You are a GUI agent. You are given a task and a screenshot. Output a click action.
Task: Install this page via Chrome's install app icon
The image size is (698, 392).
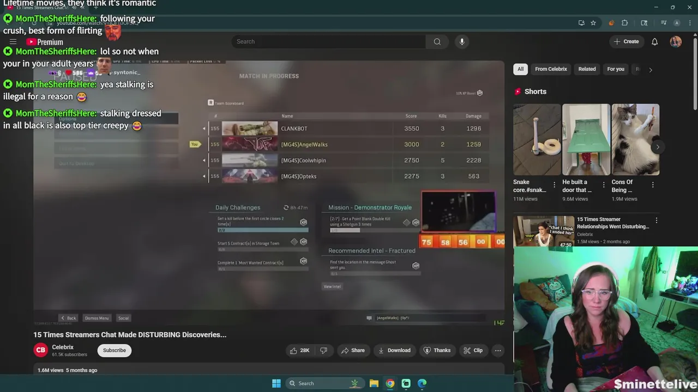coord(581,23)
